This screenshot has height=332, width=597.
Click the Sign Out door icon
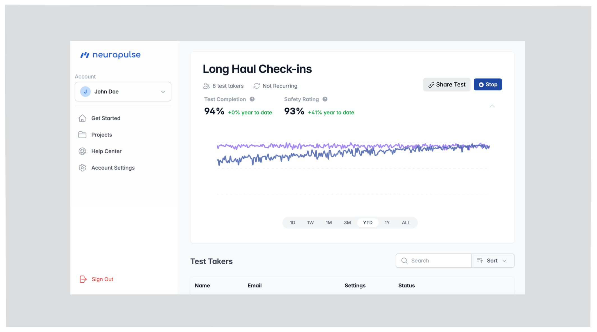[83, 279]
